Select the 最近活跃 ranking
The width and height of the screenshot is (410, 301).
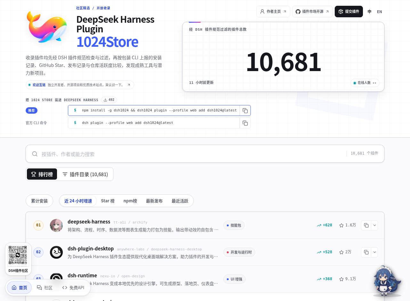point(180,201)
